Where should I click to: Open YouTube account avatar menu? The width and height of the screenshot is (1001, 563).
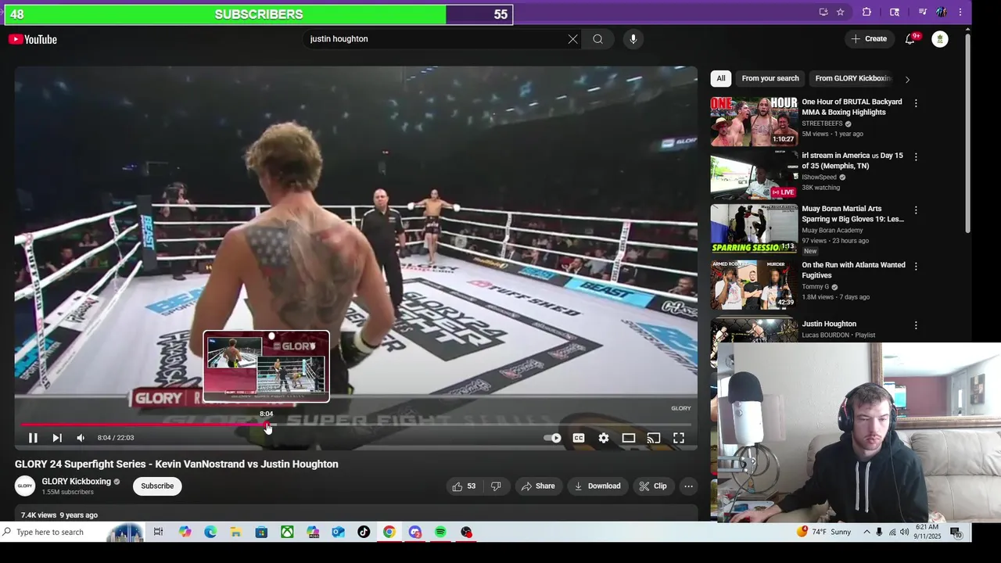[940, 39]
